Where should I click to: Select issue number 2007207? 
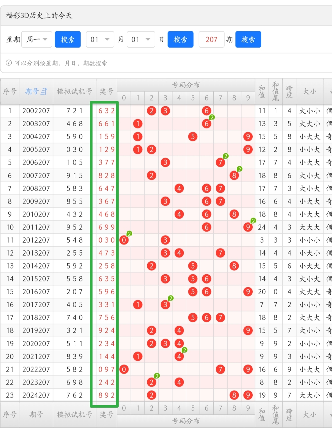click(x=36, y=176)
